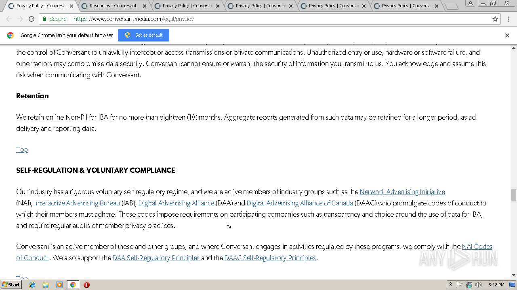Open the DAA Self-Regulatory Principles link
This screenshot has height=290, width=517.
tap(156, 258)
